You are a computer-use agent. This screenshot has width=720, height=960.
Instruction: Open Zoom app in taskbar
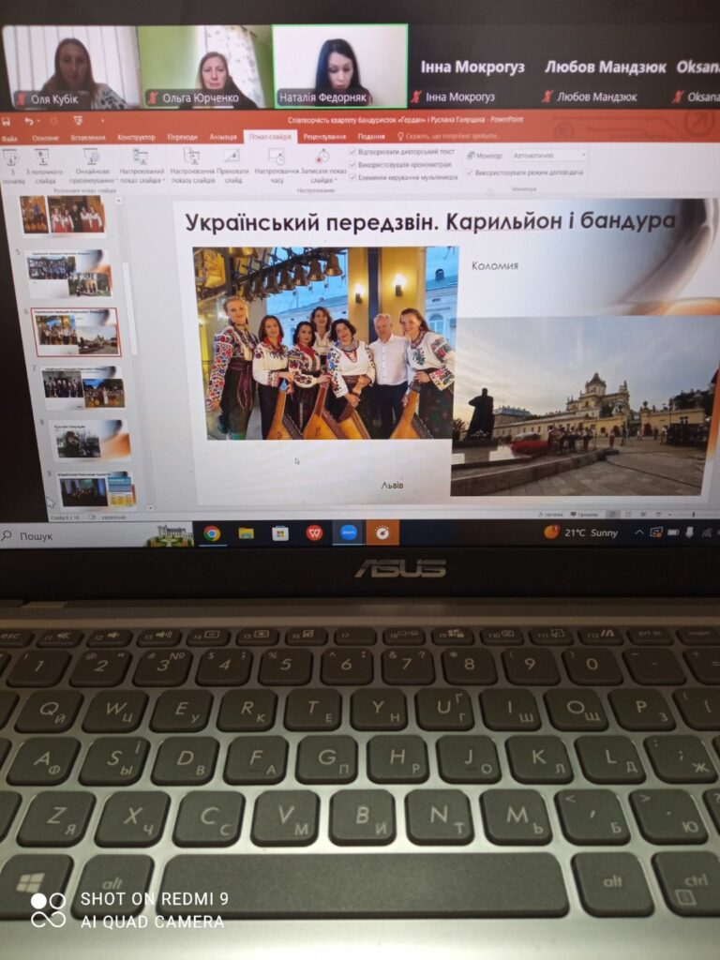(349, 532)
